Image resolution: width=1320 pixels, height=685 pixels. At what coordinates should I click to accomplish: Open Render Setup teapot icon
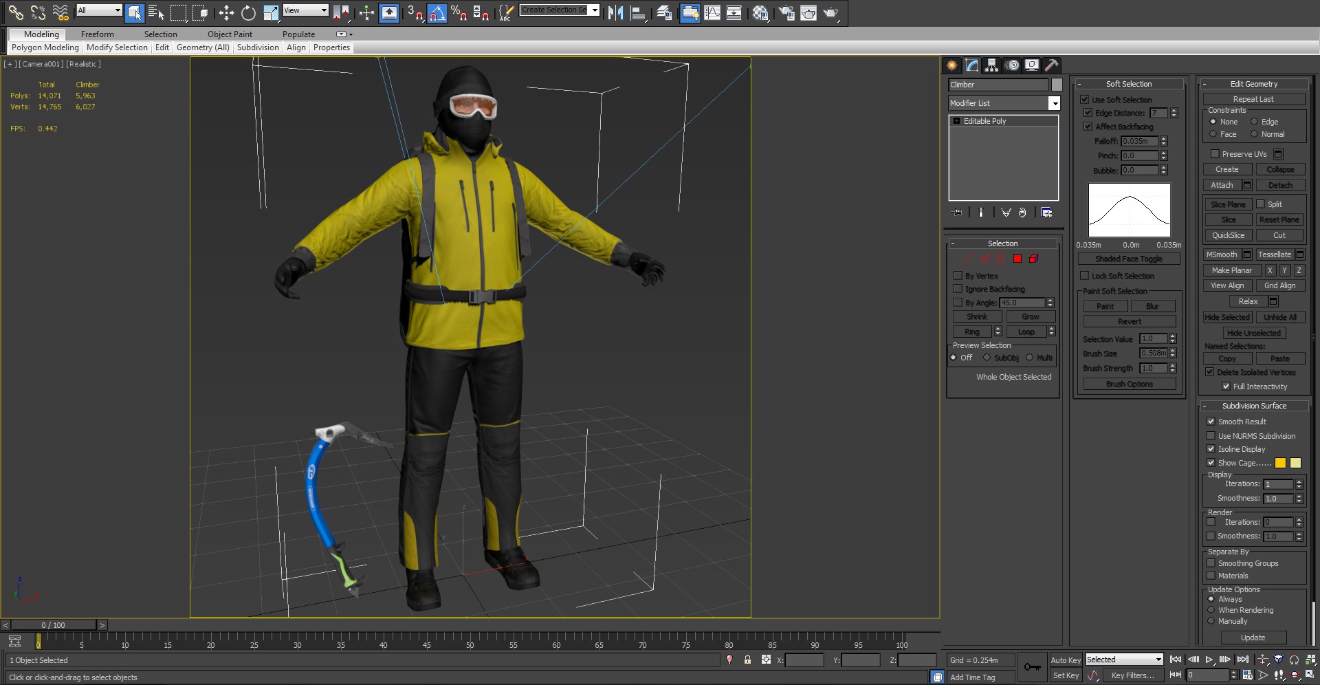(786, 12)
